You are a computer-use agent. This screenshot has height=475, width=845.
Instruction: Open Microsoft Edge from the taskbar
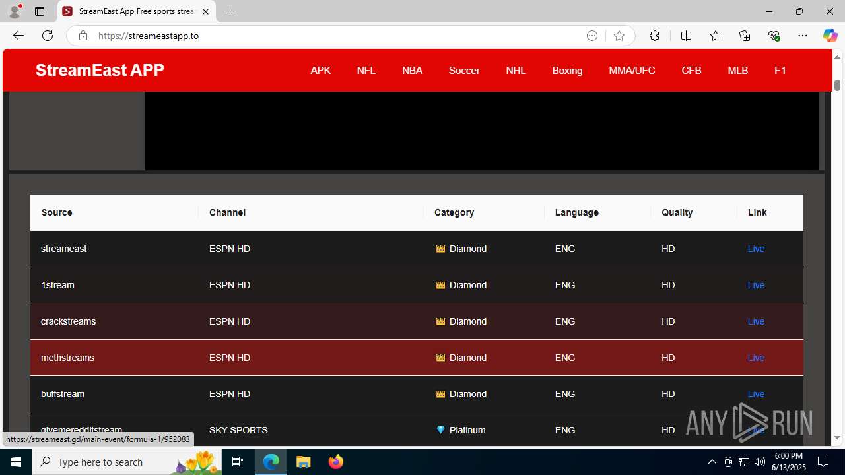point(271,462)
